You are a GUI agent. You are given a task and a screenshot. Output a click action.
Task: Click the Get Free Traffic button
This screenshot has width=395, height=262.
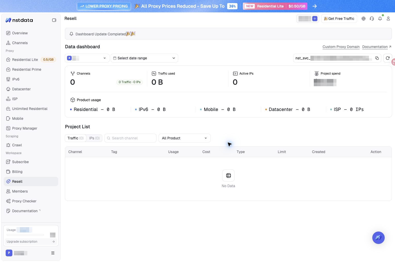(x=339, y=19)
